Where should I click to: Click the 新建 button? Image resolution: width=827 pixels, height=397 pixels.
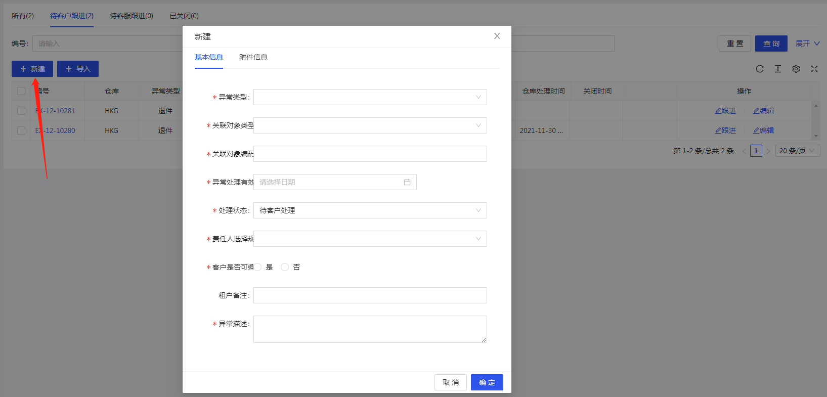click(32, 69)
